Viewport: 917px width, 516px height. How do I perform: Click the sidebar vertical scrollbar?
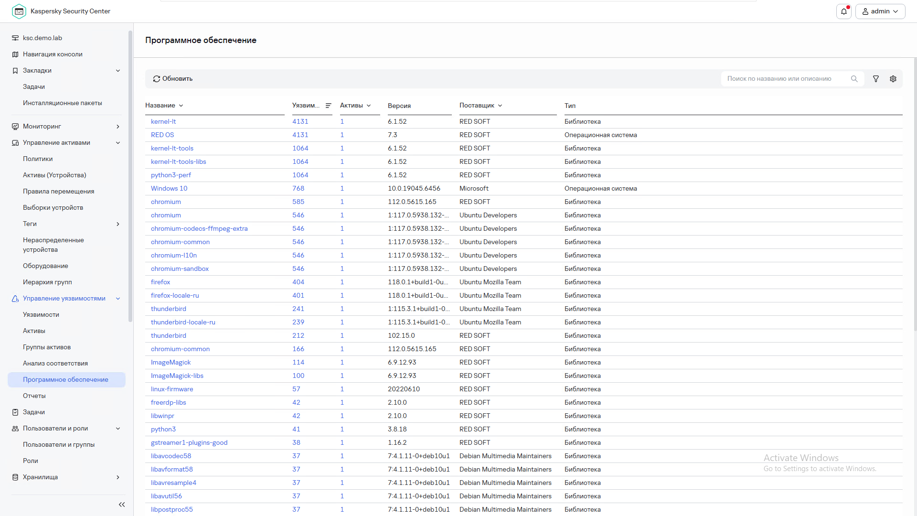click(130, 177)
